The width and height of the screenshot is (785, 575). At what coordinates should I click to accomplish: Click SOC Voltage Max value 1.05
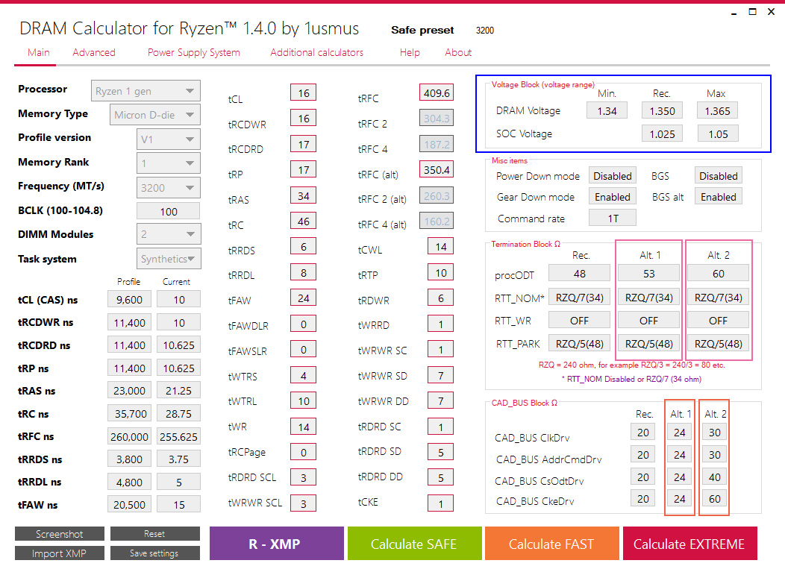pyautogui.click(x=717, y=133)
